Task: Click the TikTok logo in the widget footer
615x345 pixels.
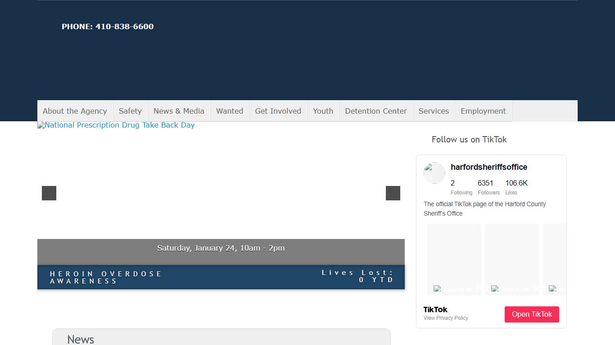Action: [x=435, y=310]
